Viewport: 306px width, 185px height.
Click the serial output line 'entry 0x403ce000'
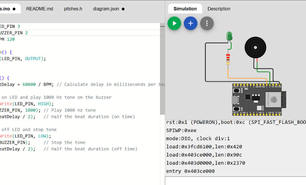[x=191, y=171]
